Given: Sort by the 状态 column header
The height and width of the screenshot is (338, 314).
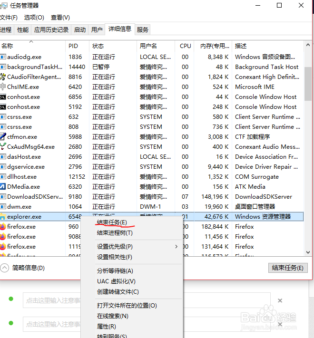Looking at the screenshot, I should pos(113,46).
